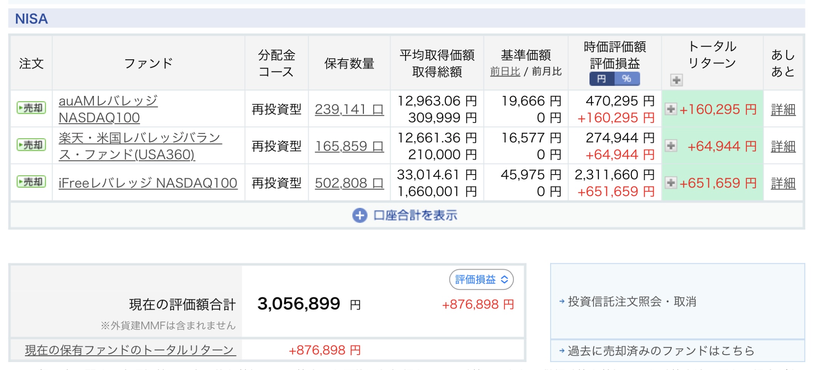Expand total return for USA360 row
Viewport: 818px width, 370px height.
[x=671, y=146]
